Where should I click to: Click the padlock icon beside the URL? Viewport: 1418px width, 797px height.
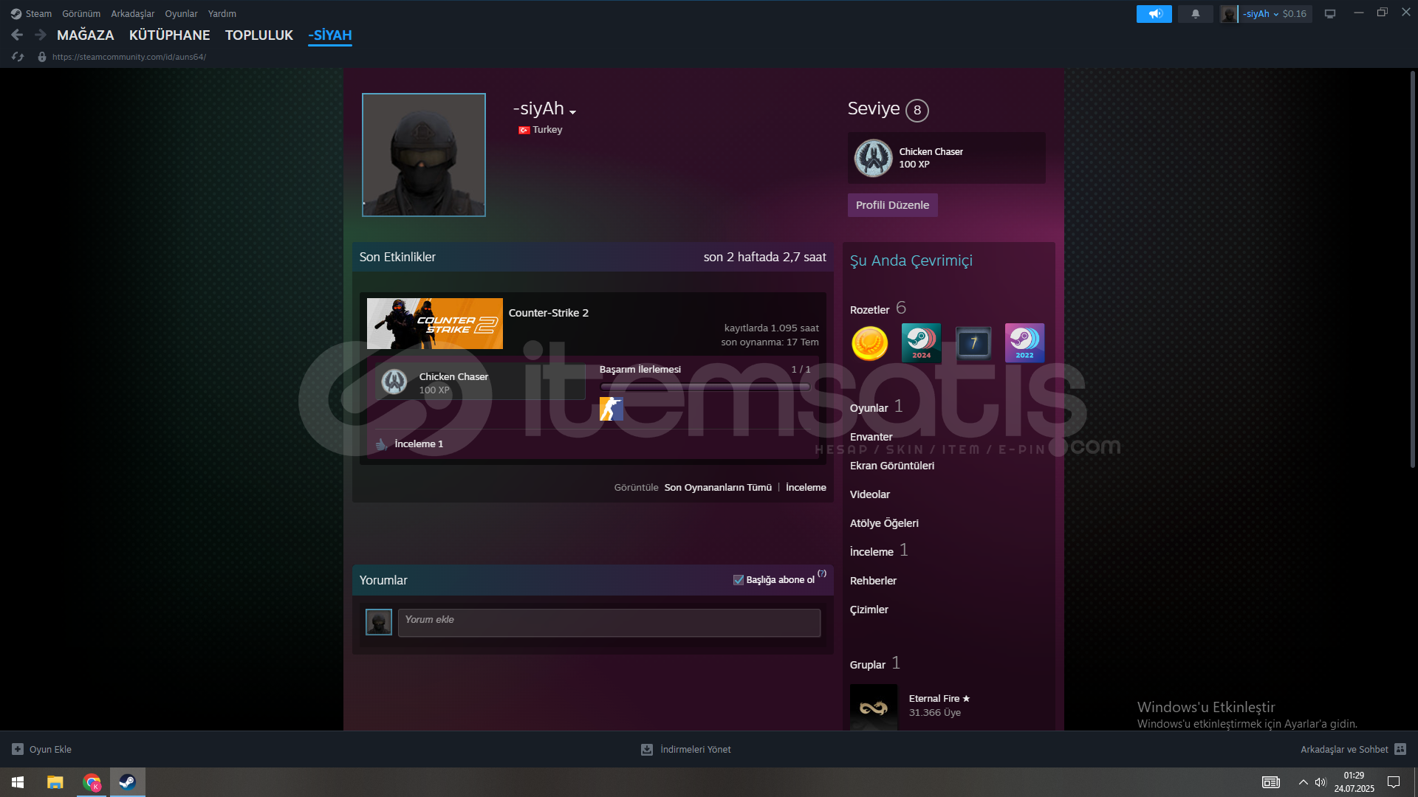point(42,57)
